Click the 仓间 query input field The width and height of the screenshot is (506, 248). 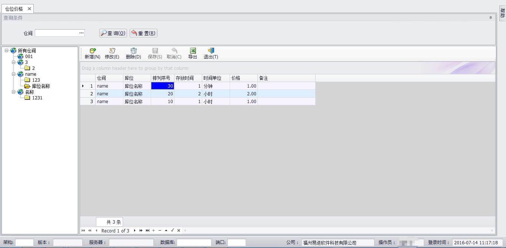[56, 33]
